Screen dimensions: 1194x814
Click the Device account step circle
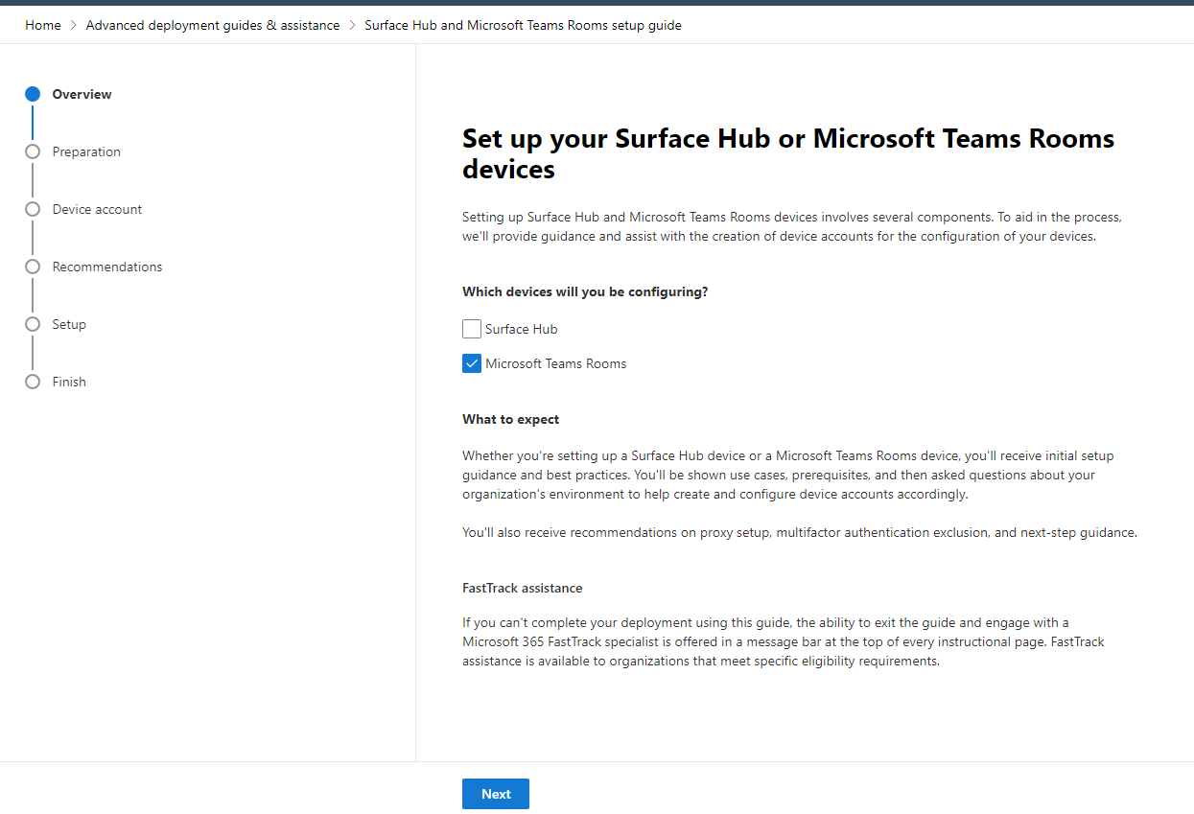33,209
